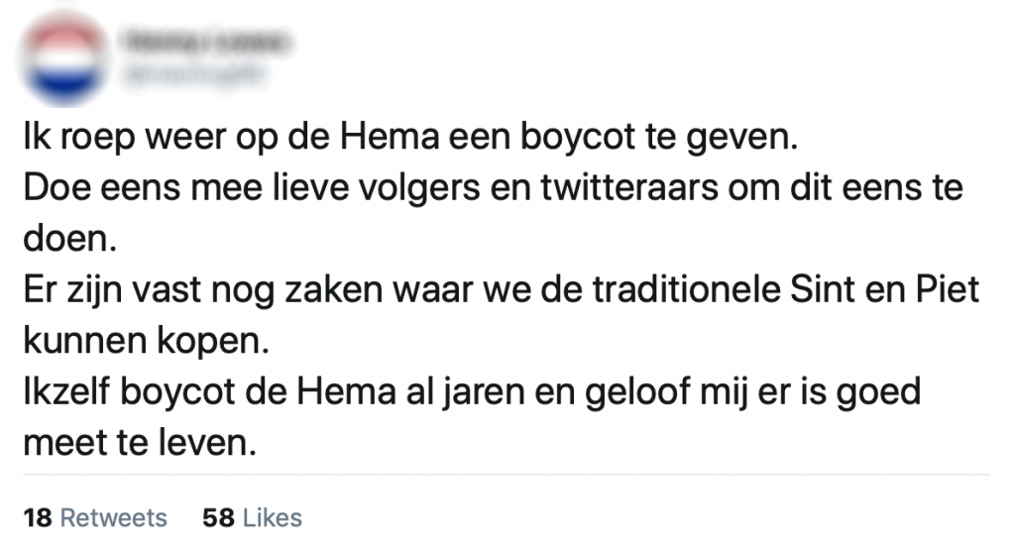This screenshot has height=547, width=1015.
Task: Click the number 58 before Likes
Action: (216, 517)
